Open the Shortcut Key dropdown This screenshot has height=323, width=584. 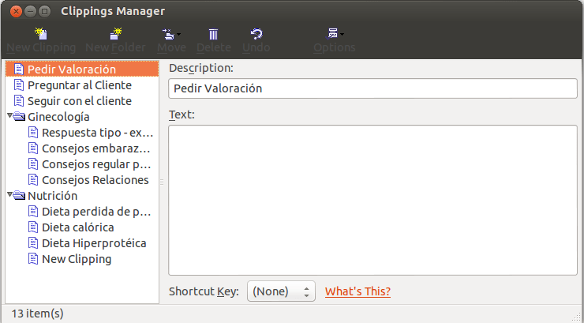point(281,291)
